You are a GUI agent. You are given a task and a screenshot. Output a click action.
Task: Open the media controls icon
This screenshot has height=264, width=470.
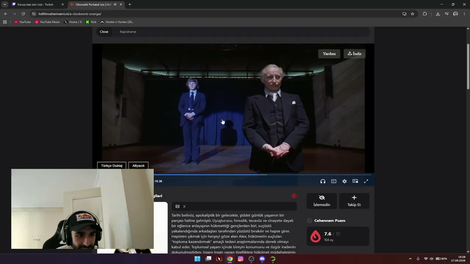tap(446, 14)
